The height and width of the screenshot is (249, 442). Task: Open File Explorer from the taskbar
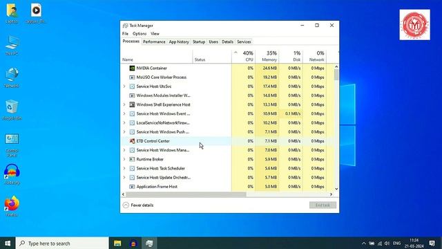pos(117,243)
